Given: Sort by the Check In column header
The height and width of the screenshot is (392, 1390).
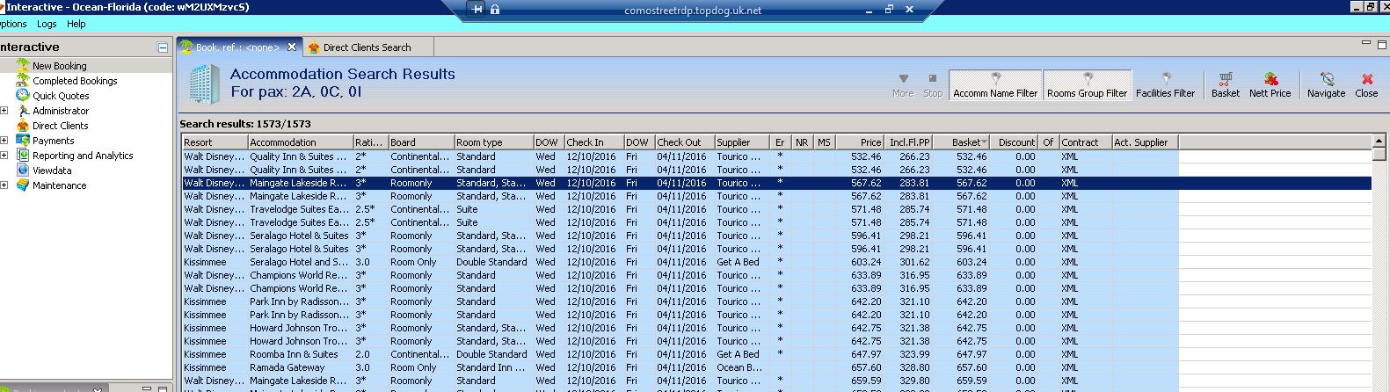Looking at the screenshot, I should pyautogui.click(x=593, y=142).
